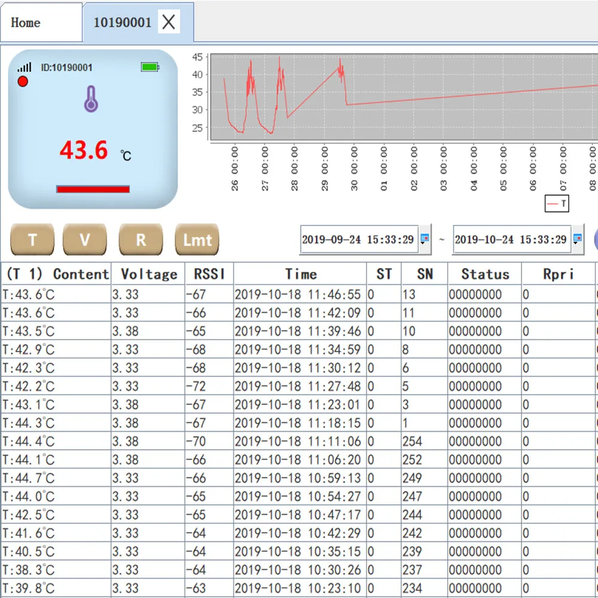Click the red status indicator dot
The image size is (598, 598).
coord(23,81)
